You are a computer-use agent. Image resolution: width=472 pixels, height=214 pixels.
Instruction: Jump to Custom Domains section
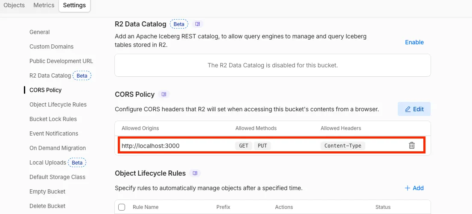[52, 46]
